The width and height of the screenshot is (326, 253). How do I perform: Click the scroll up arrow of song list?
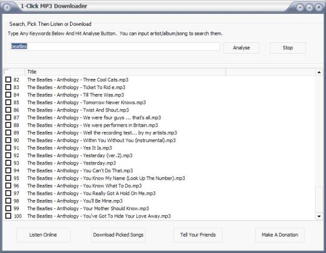click(319, 72)
